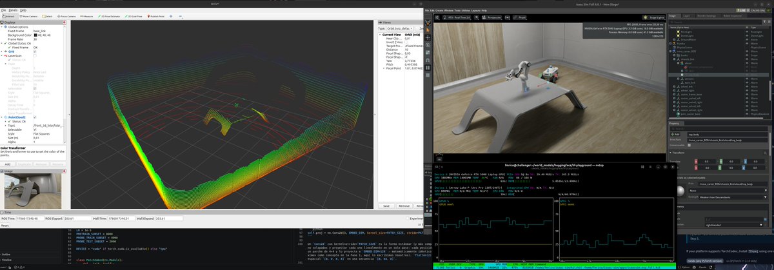Open the Isaac Sim Create menu
774x270 pixels.
coord(439,10)
